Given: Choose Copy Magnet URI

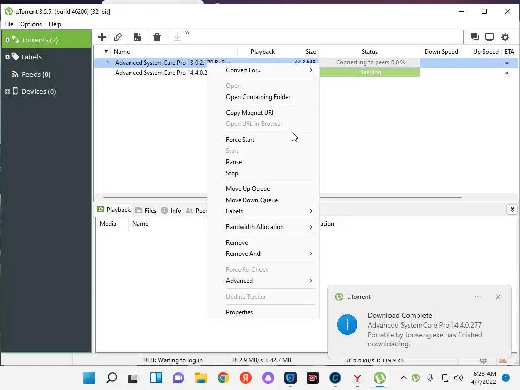Looking at the screenshot, I should tap(264, 113).
